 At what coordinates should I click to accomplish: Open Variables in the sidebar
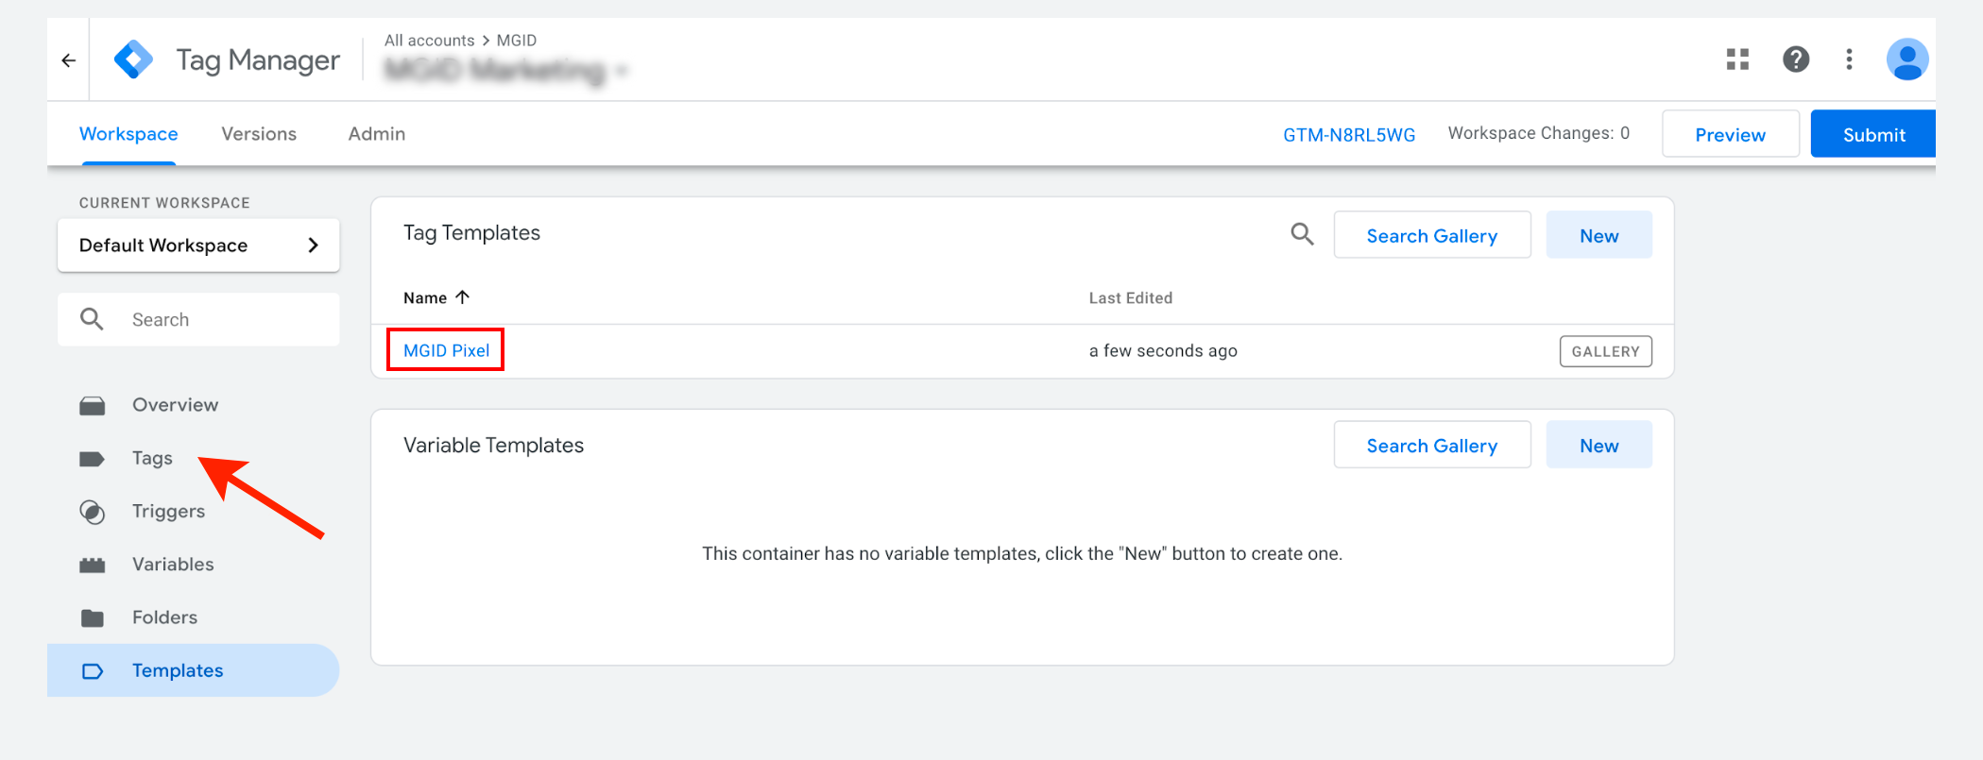pos(173,565)
